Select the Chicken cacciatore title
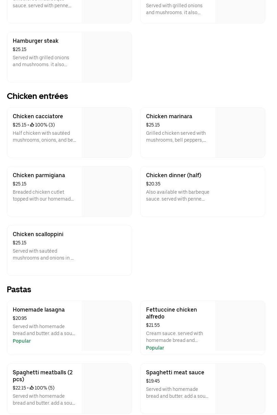 (38, 116)
